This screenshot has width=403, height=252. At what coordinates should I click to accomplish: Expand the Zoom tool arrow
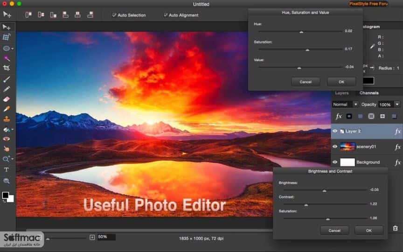12,159
